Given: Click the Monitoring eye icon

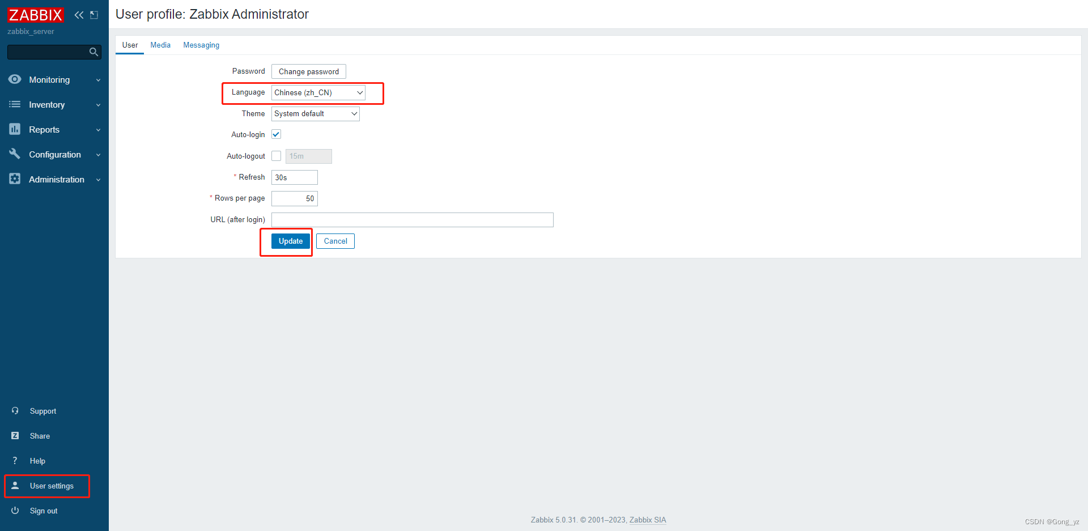Looking at the screenshot, I should [15, 79].
